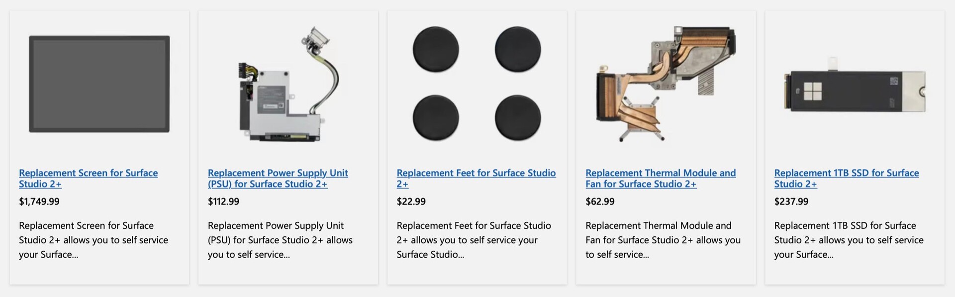Open the Replacement Power Supply Unit (PSU) link

tap(278, 178)
